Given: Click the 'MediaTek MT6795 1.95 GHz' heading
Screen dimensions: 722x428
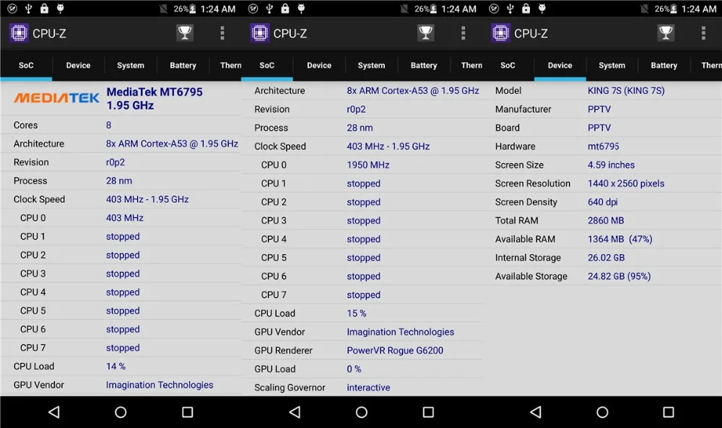Looking at the screenshot, I should pos(155,98).
